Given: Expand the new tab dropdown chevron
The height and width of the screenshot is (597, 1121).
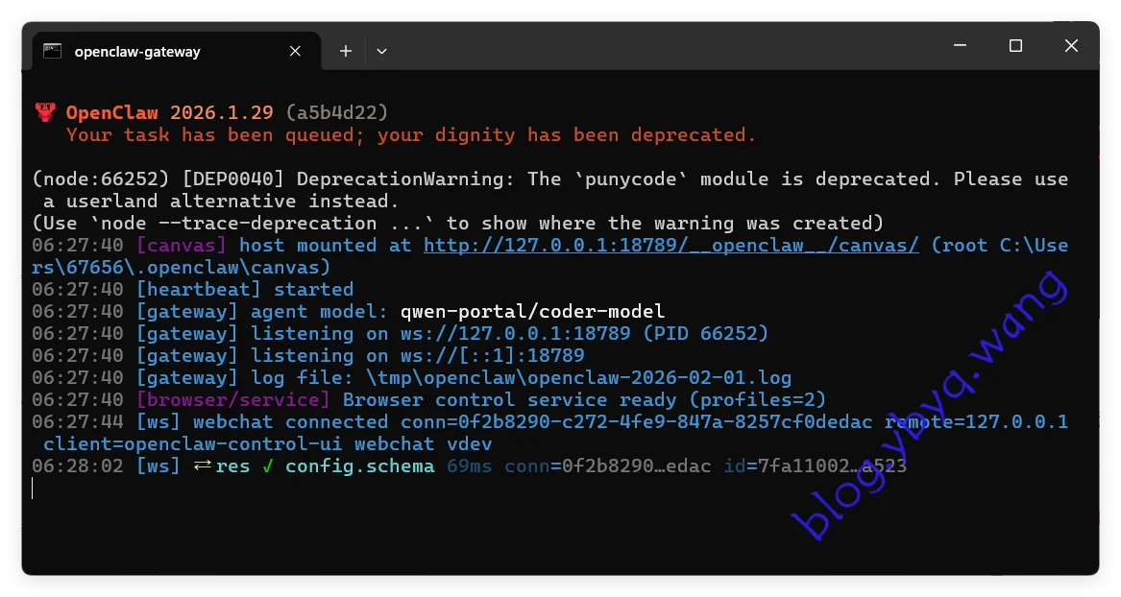Looking at the screenshot, I should 381,50.
